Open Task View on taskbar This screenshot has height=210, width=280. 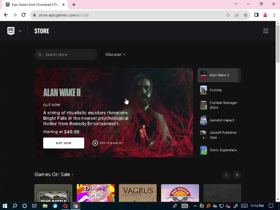point(34,206)
